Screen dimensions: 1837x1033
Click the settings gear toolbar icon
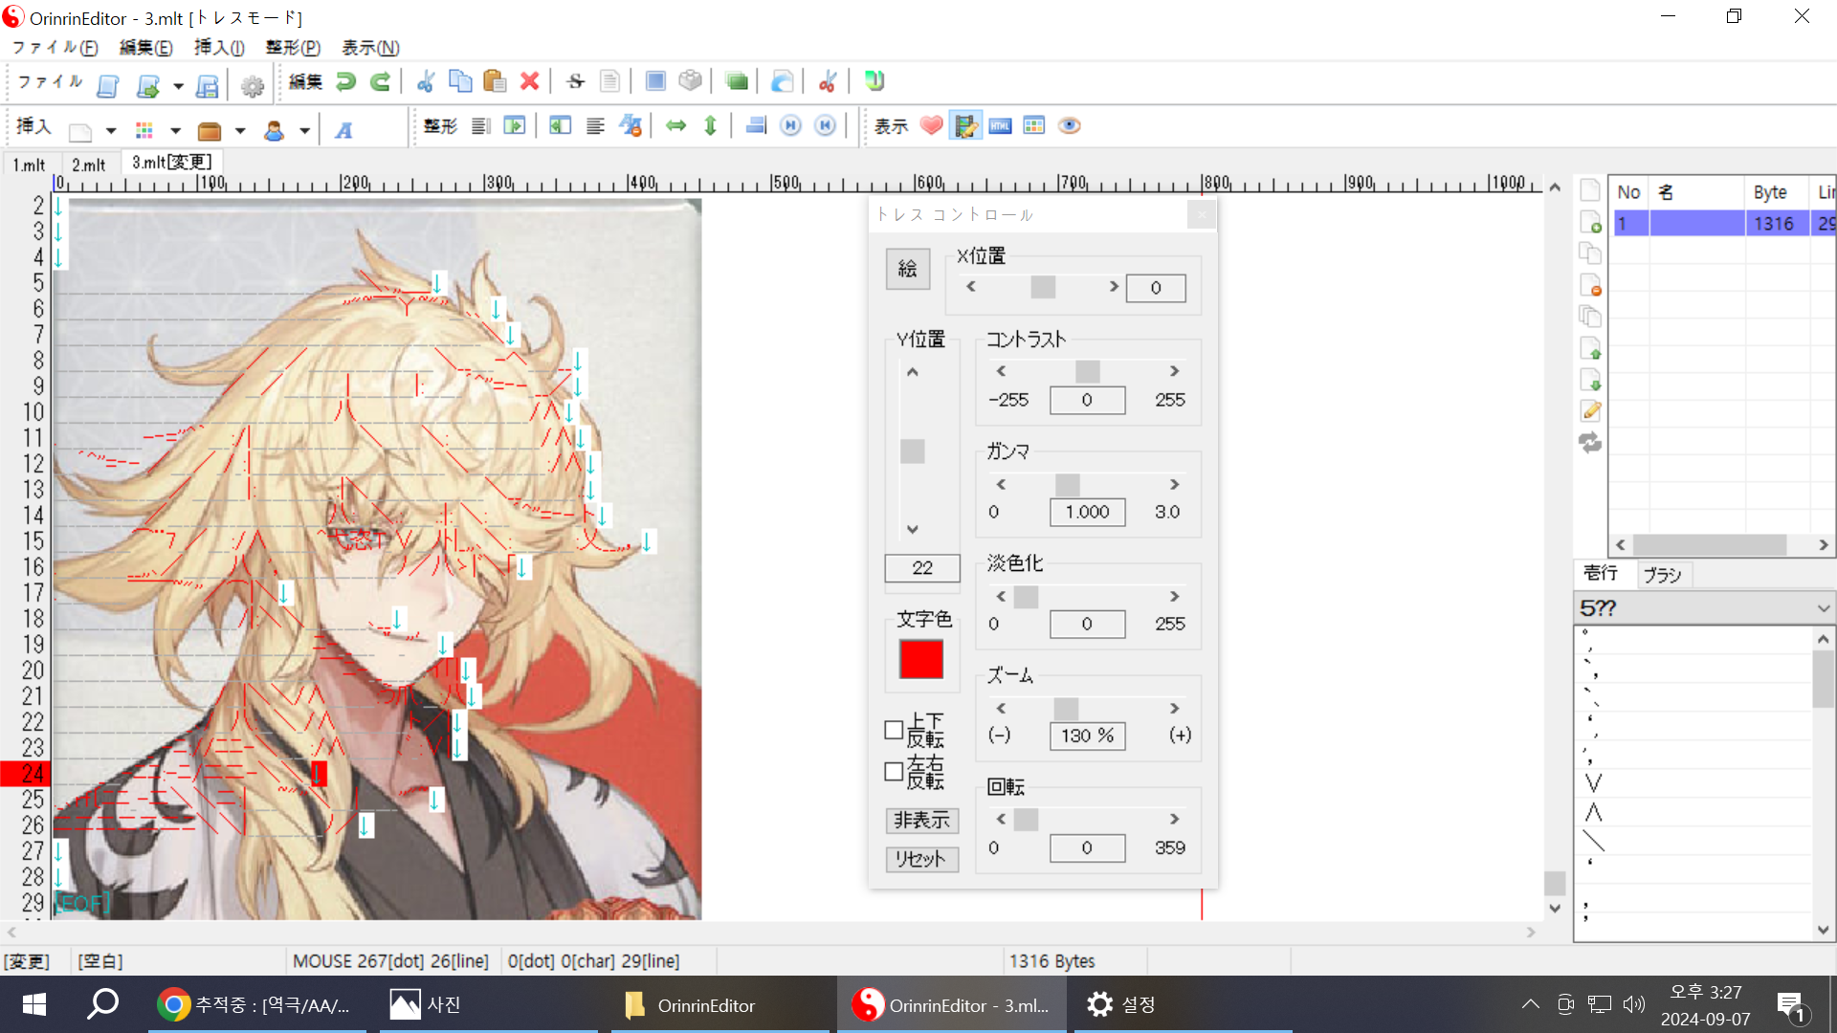click(x=253, y=86)
